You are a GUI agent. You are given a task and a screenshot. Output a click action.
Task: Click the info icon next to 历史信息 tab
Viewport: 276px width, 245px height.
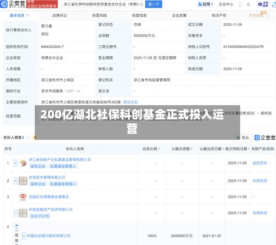267,15
